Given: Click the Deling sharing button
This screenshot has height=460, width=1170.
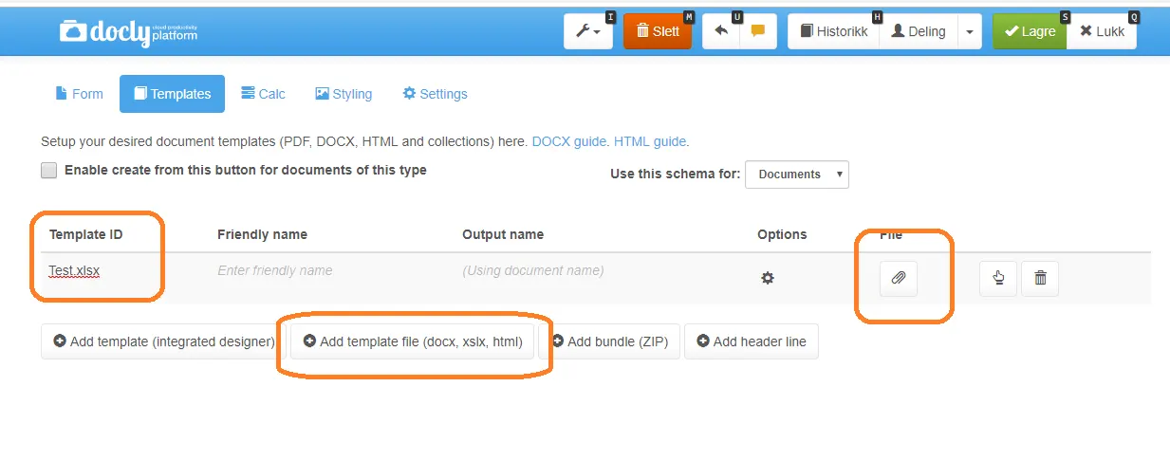Looking at the screenshot, I should (919, 31).
